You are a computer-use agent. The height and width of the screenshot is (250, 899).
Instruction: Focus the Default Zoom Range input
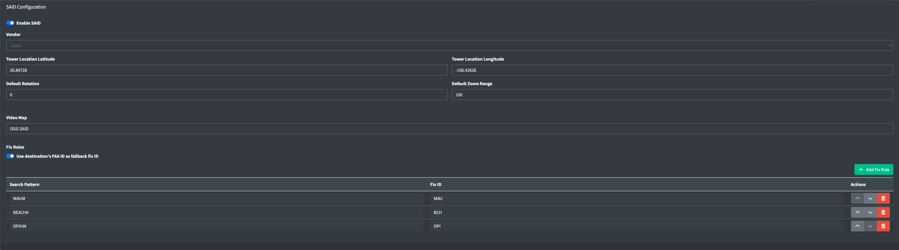pyautogui.click(x=672, y=95)
